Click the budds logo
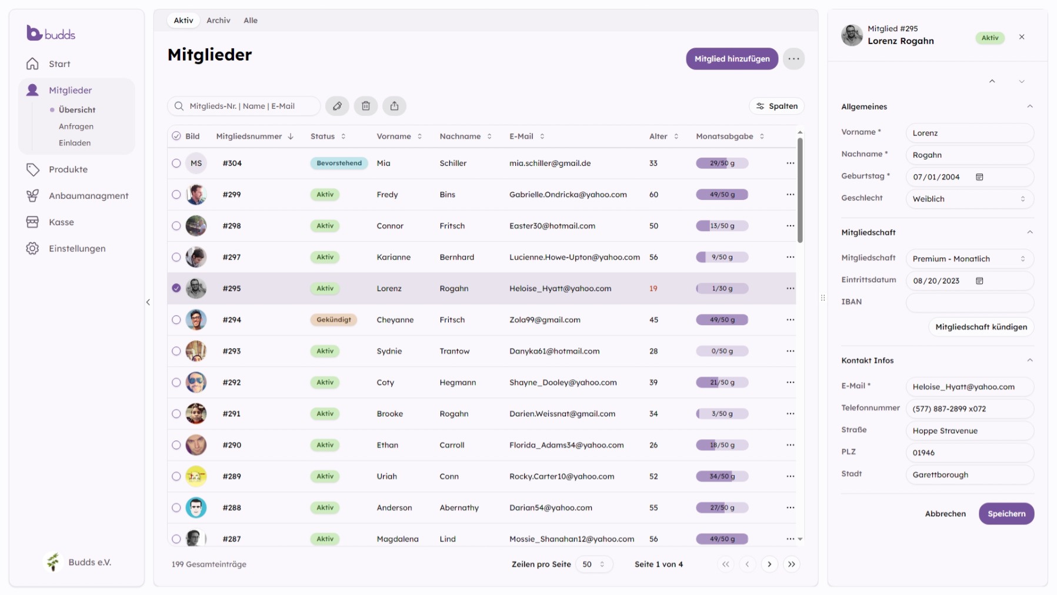Screen dimensions: 1057x595 tap(51, 34)
